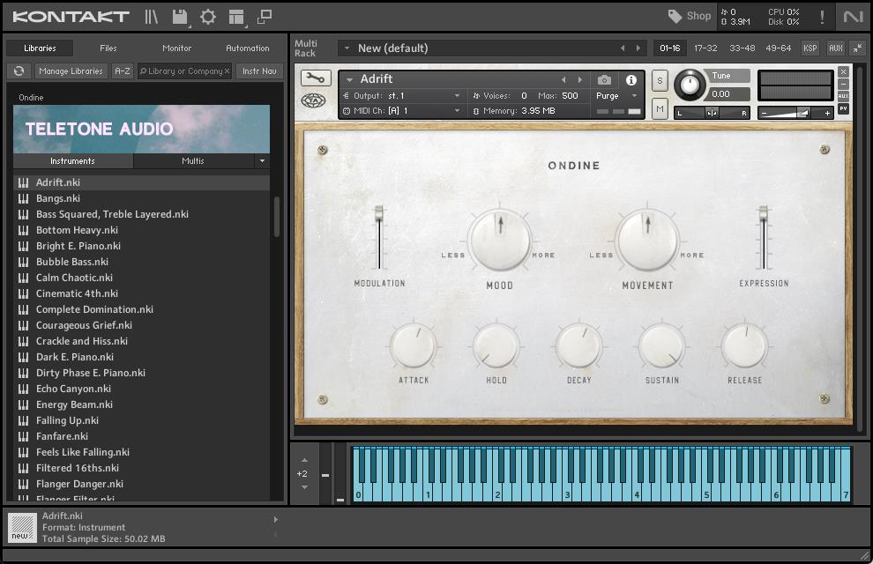Click the wrench edit instrument icon
The height and width of the screenshot is (564, 873).
coord(316,78)
